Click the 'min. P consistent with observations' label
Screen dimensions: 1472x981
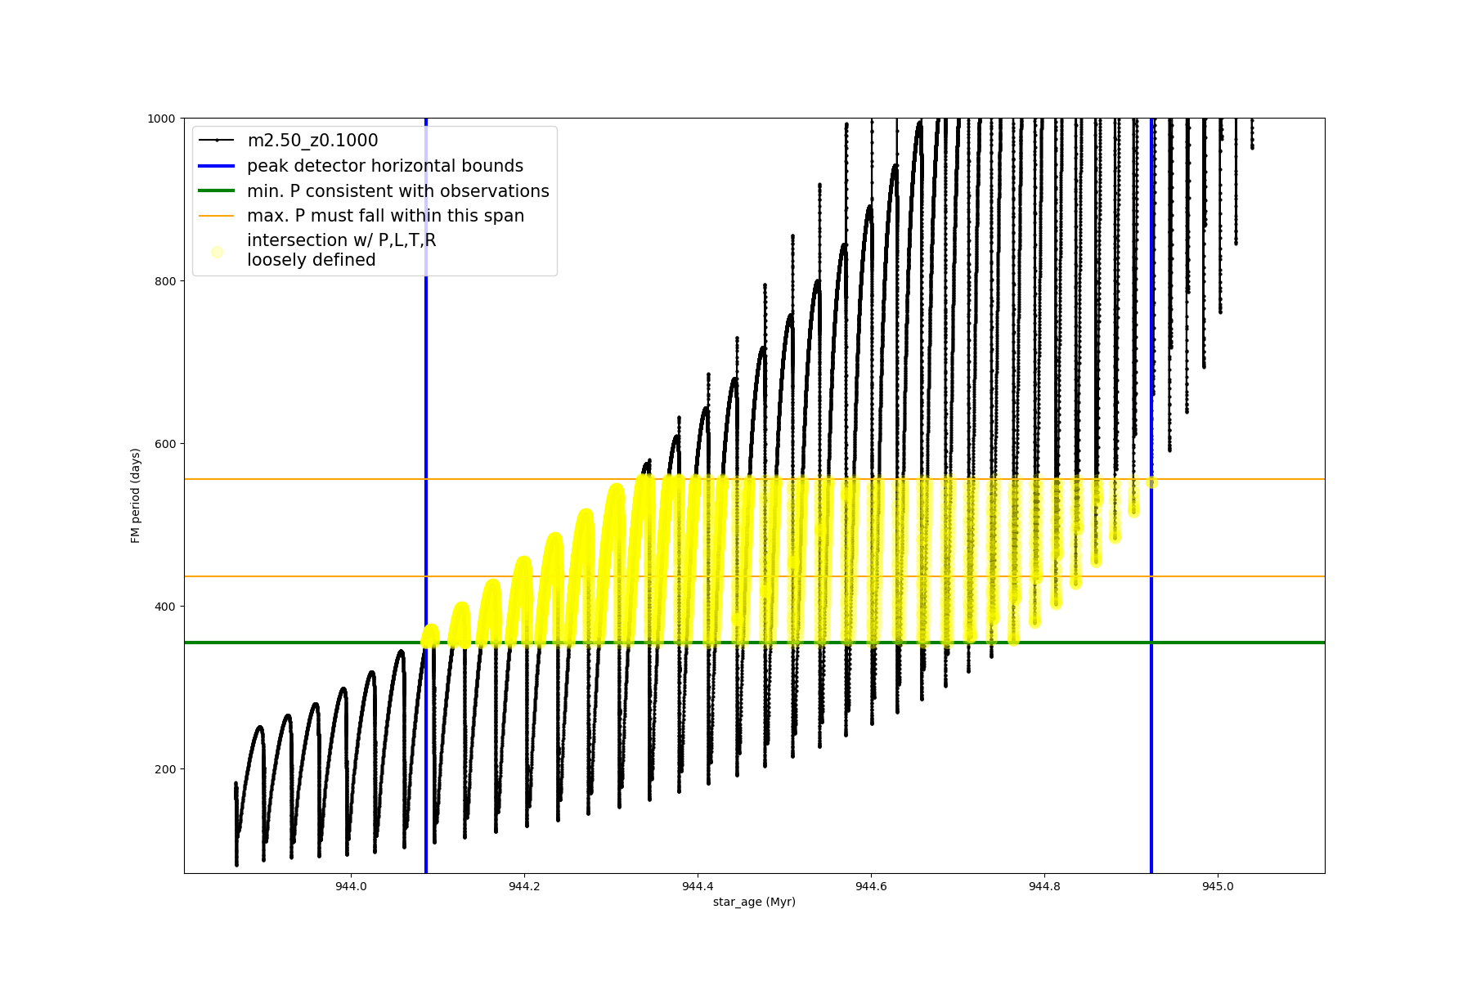coord(398,191)
